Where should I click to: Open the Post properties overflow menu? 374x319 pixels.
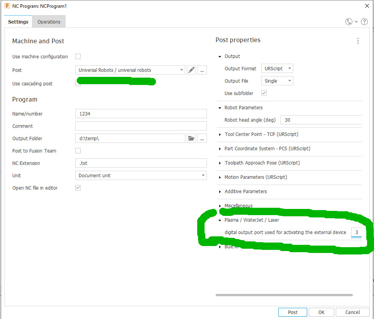(358, 41)
